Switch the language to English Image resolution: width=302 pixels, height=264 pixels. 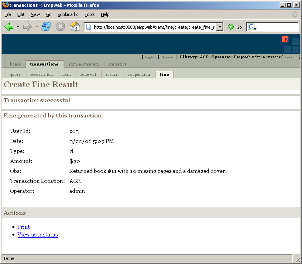coord(150,57)
